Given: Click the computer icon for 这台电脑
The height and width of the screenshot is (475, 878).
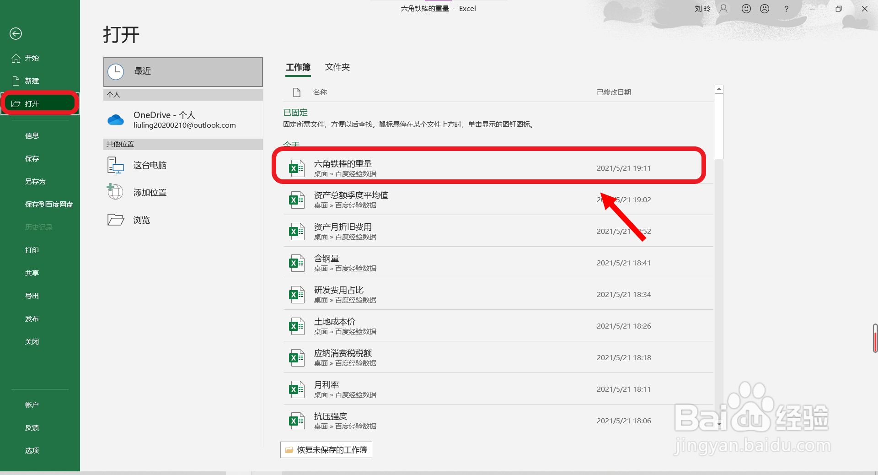Looking at the screenshot, I should (x=116, y=165).
